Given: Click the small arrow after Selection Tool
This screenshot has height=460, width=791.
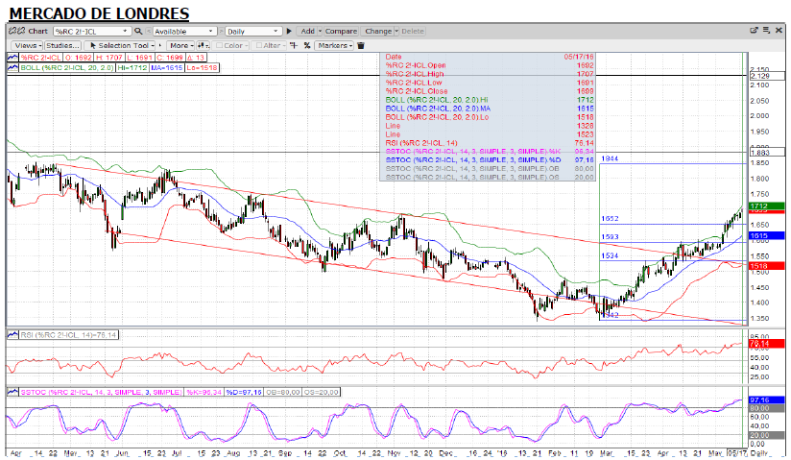Looking at the screenshot, I should tap(160, 45).
